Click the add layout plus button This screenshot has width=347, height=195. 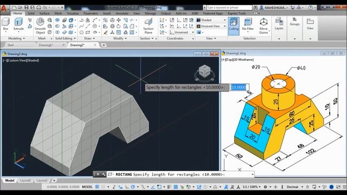(54, 180)
